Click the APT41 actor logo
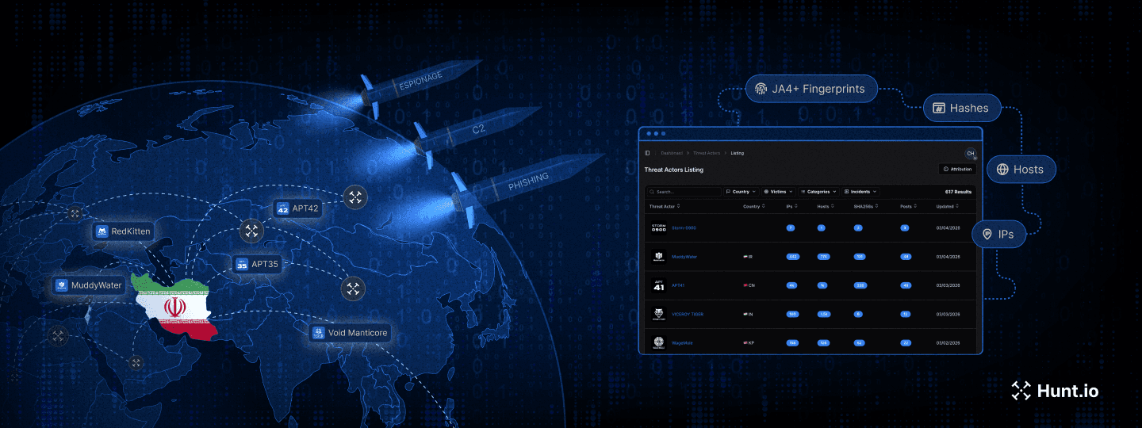1142x428 pixels. pos(659,285)
